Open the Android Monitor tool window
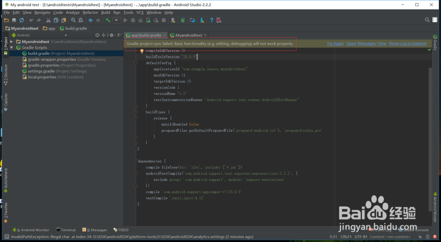 31,230
